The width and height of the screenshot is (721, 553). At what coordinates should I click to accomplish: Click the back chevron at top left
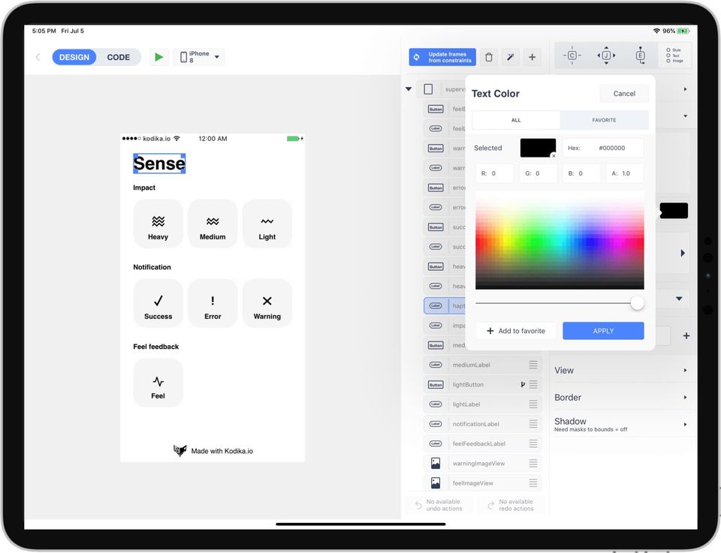point(38,57)
